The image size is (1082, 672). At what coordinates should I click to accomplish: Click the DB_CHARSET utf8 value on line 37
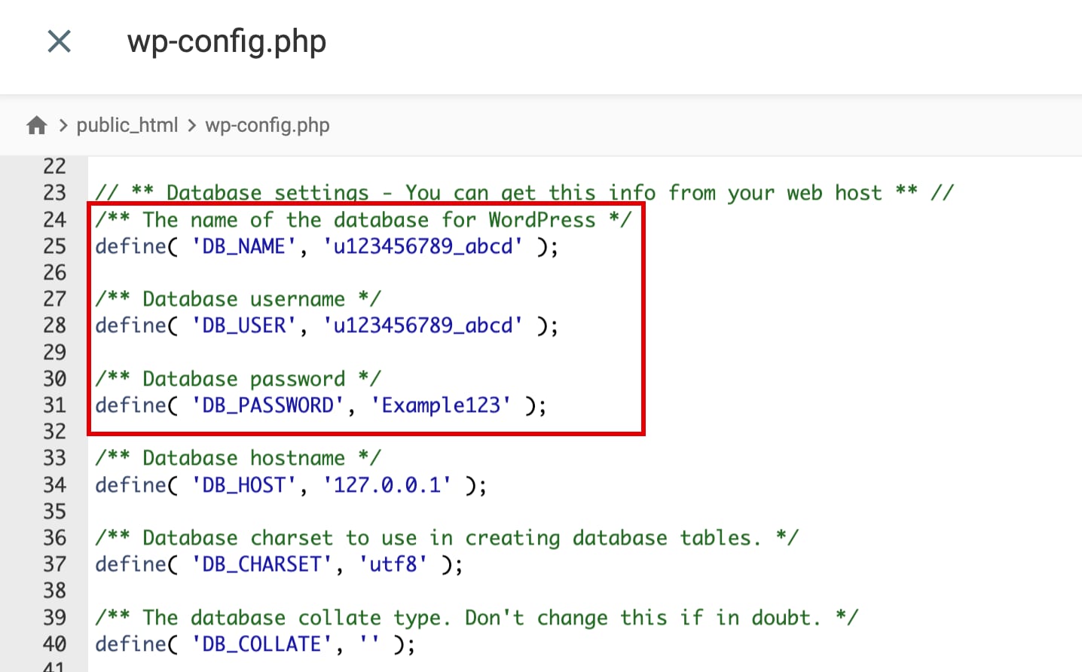coord(395,564)
